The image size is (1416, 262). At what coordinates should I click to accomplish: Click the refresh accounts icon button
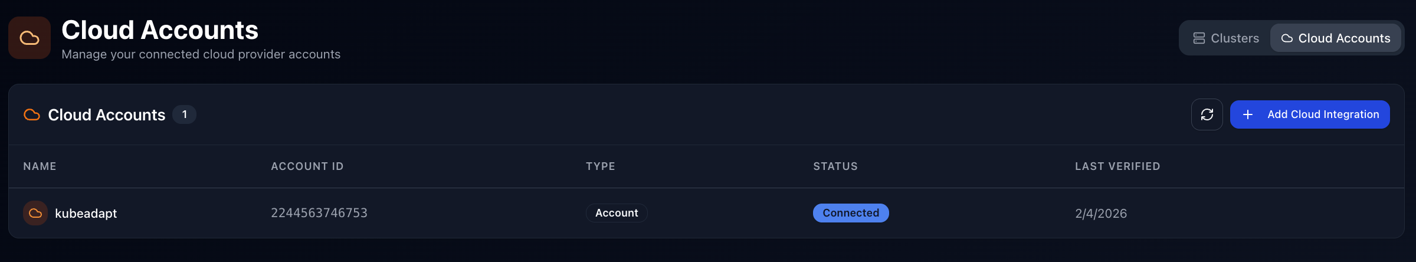click(x=1207, y=114)
